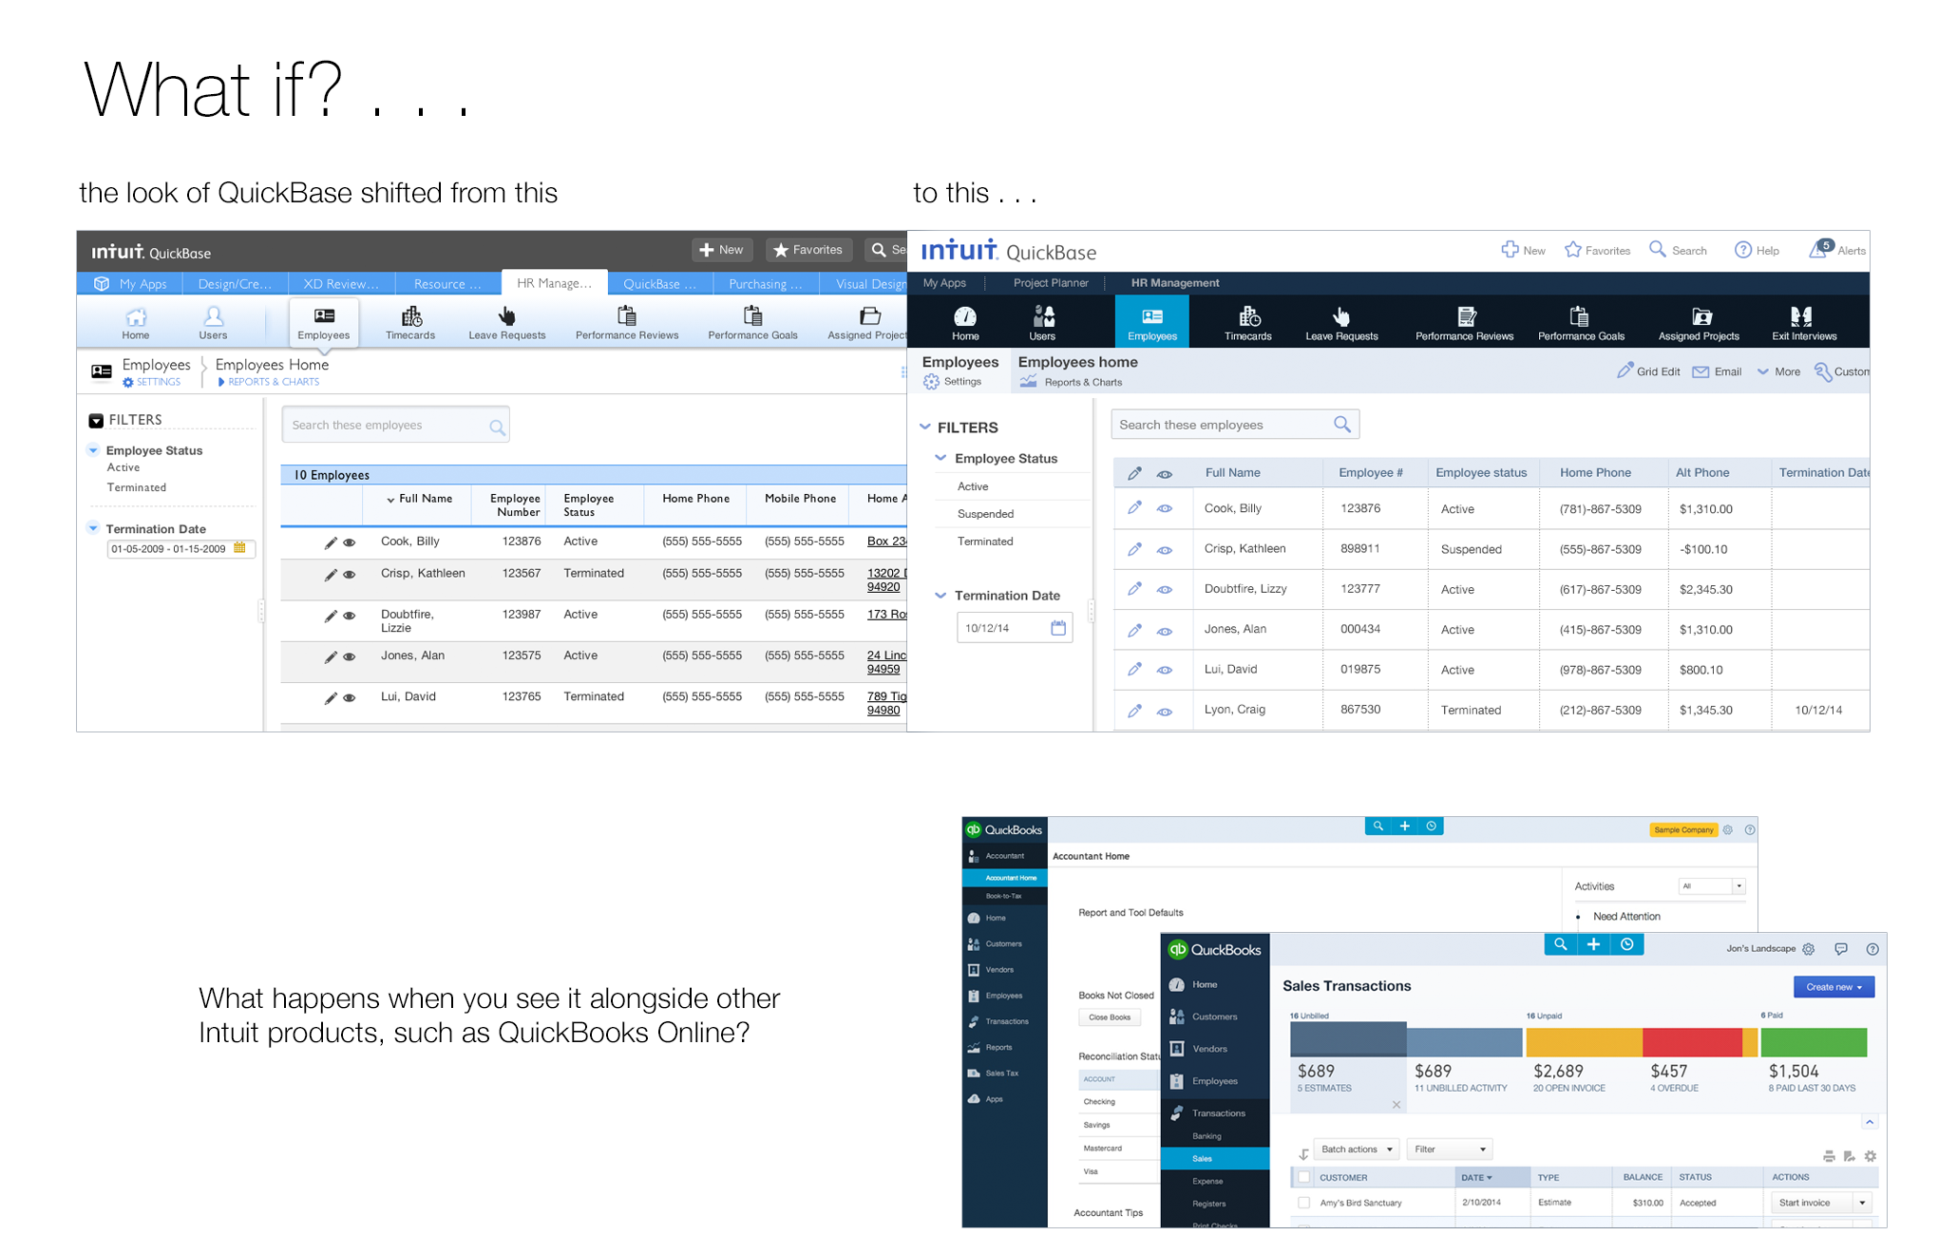This screenshot has height=1254, width=1938.
Task: Click gear next to Jon's Landscape
Action: pos(1808,948)
